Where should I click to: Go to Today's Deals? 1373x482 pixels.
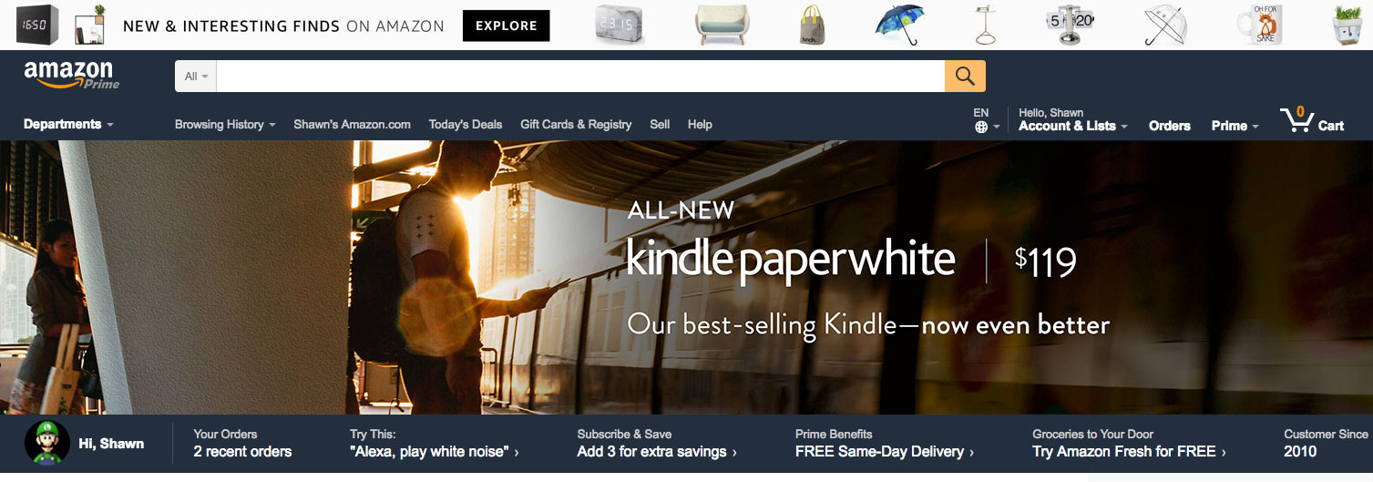tap(466, 125)
